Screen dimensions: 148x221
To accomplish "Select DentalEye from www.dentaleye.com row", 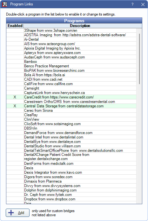I will click(x=71, y=142).
